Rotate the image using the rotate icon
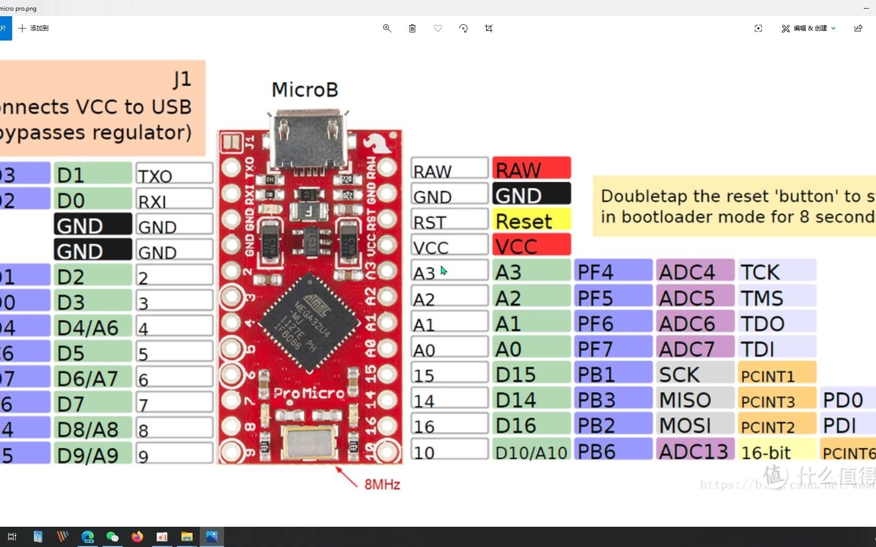This screenshot has width=876, height=547. click(463, 28)
